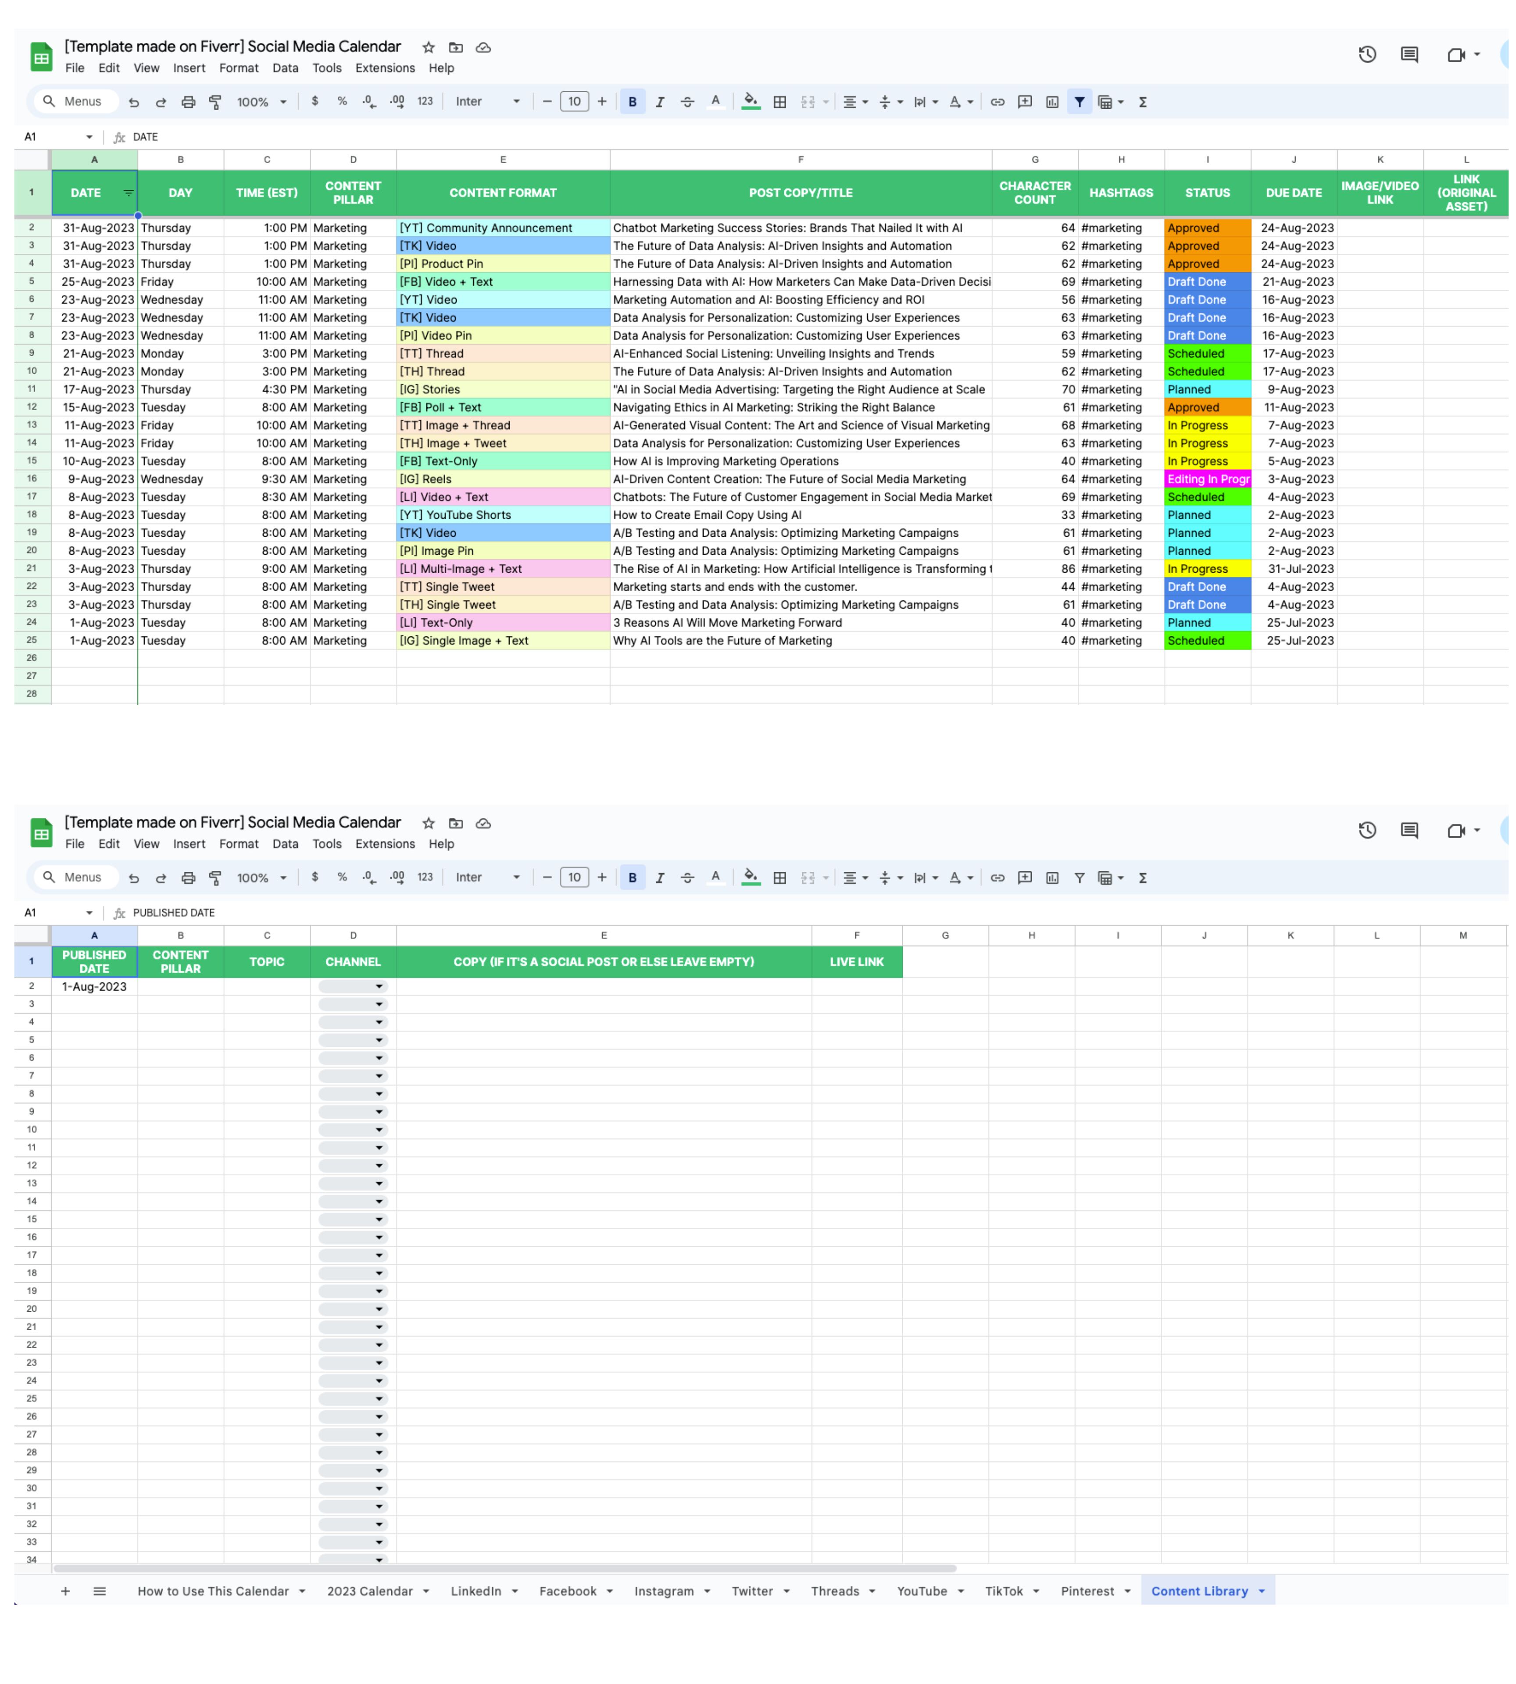Toggle Strikethrough in the lower window toolbar
This screenshot has height=1684, width=1516.
(x=687, y=878)
